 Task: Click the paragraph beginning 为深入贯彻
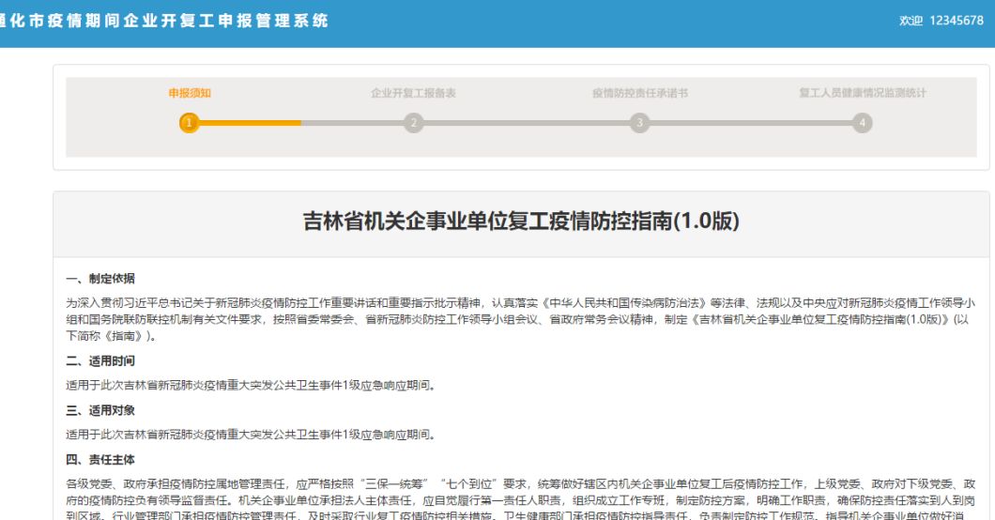coord(520,319)
